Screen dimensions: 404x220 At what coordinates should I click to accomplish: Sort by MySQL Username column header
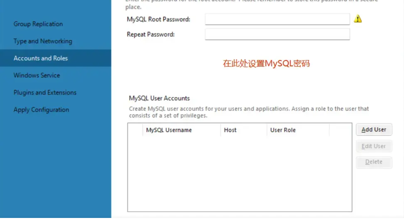[182, 130]
